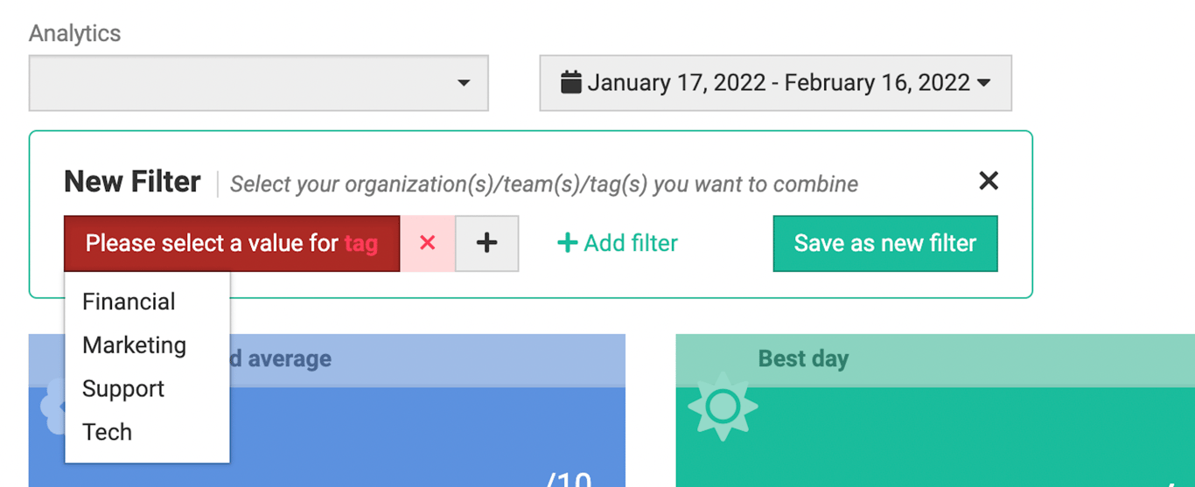Click Save as new filter button
This screenshot has width=1195, height=487.
tap(884, 243)
